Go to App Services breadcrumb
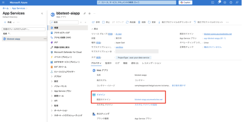The width and height of the screenshot is (242, 122). tap(18, 8)
